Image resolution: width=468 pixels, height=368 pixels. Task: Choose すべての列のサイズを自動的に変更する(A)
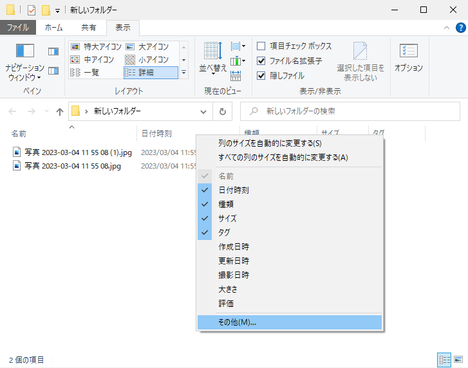click(290, 157)
